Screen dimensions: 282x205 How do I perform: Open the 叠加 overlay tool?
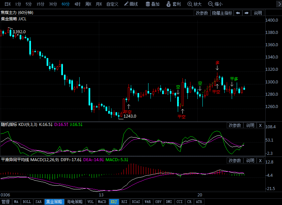coord(152,4)
